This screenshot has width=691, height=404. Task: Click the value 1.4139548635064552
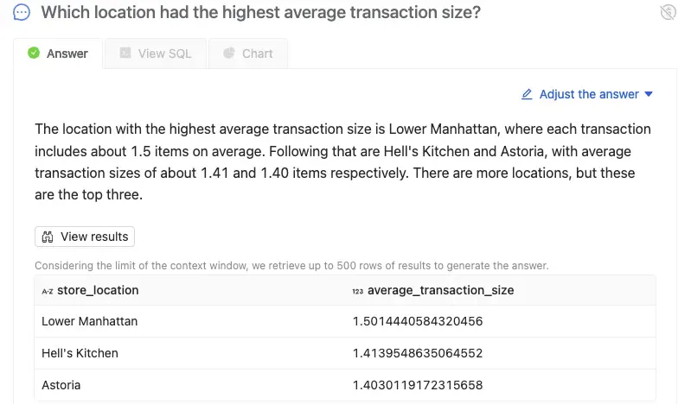[x=417, y=353]
